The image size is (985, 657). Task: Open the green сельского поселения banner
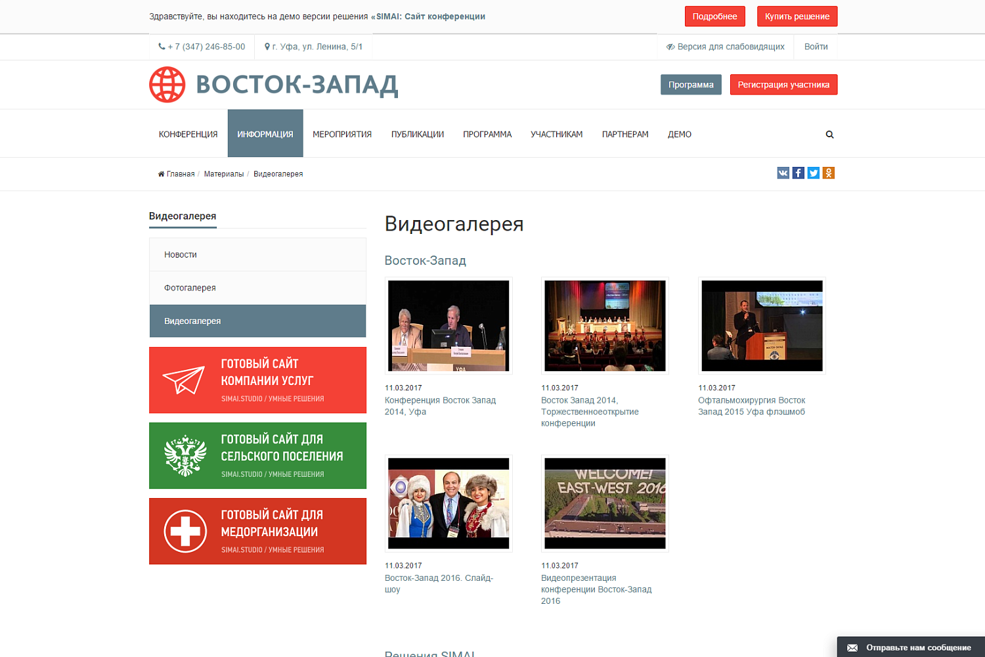click(x=257, y=455)
